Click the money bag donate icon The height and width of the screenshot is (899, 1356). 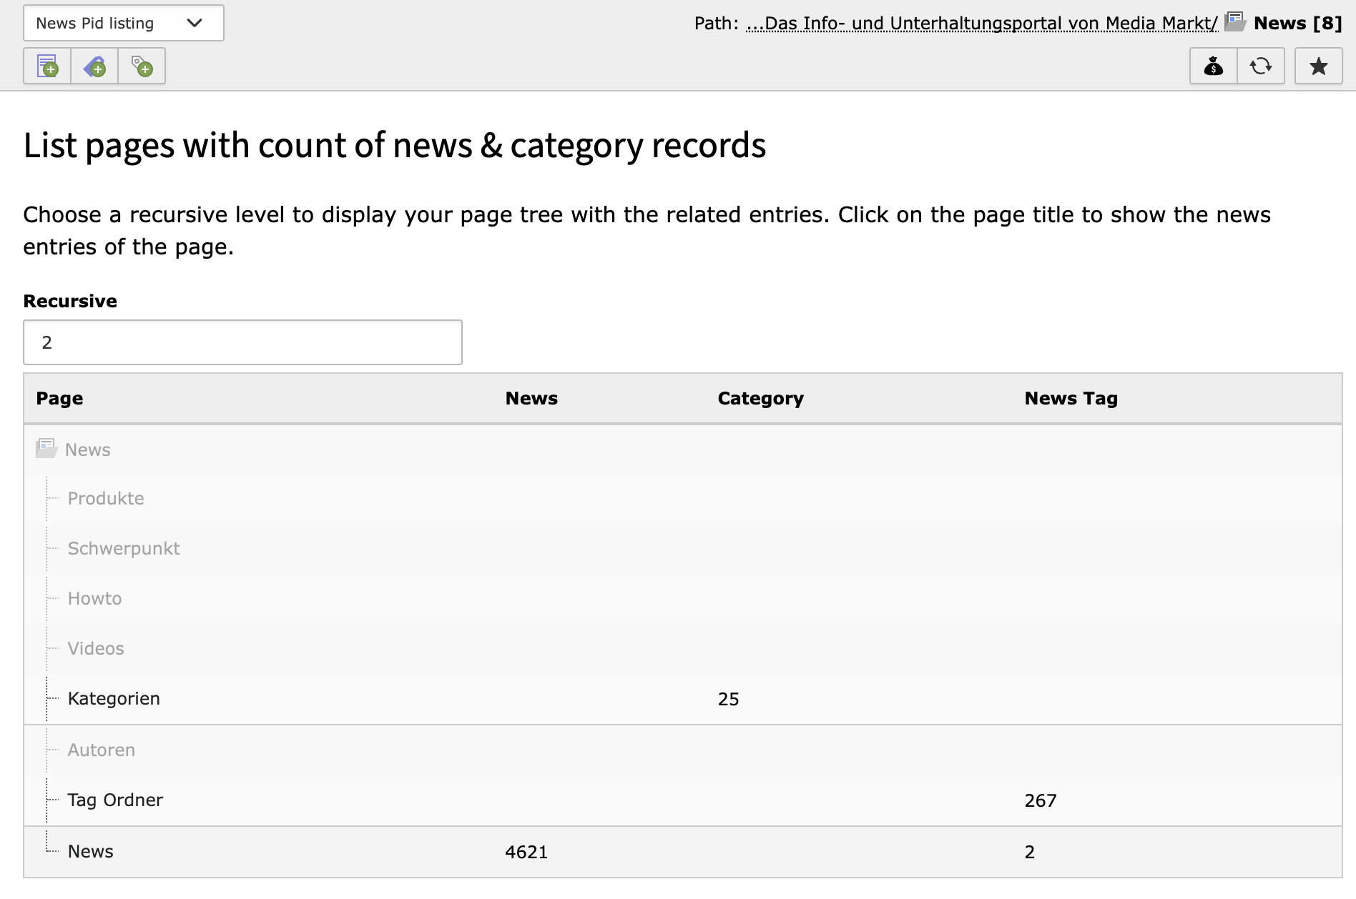(x=1213, y=66)
